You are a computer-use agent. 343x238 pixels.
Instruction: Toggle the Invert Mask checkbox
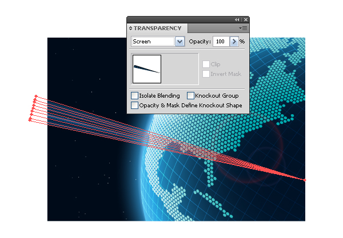(206, 74)
